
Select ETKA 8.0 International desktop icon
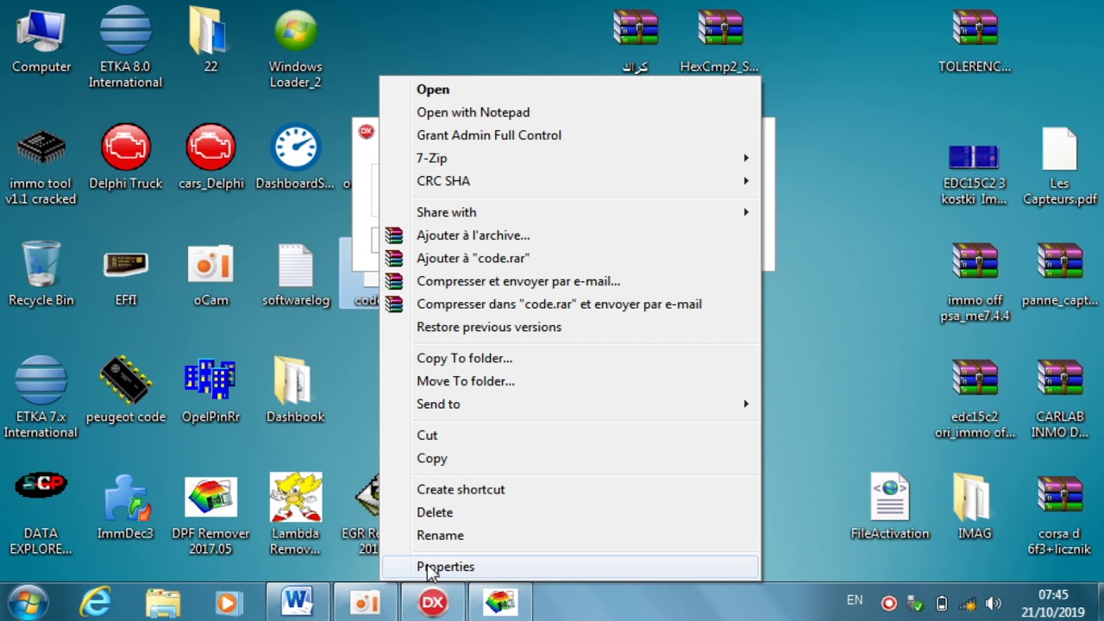(x=125, y=47)
